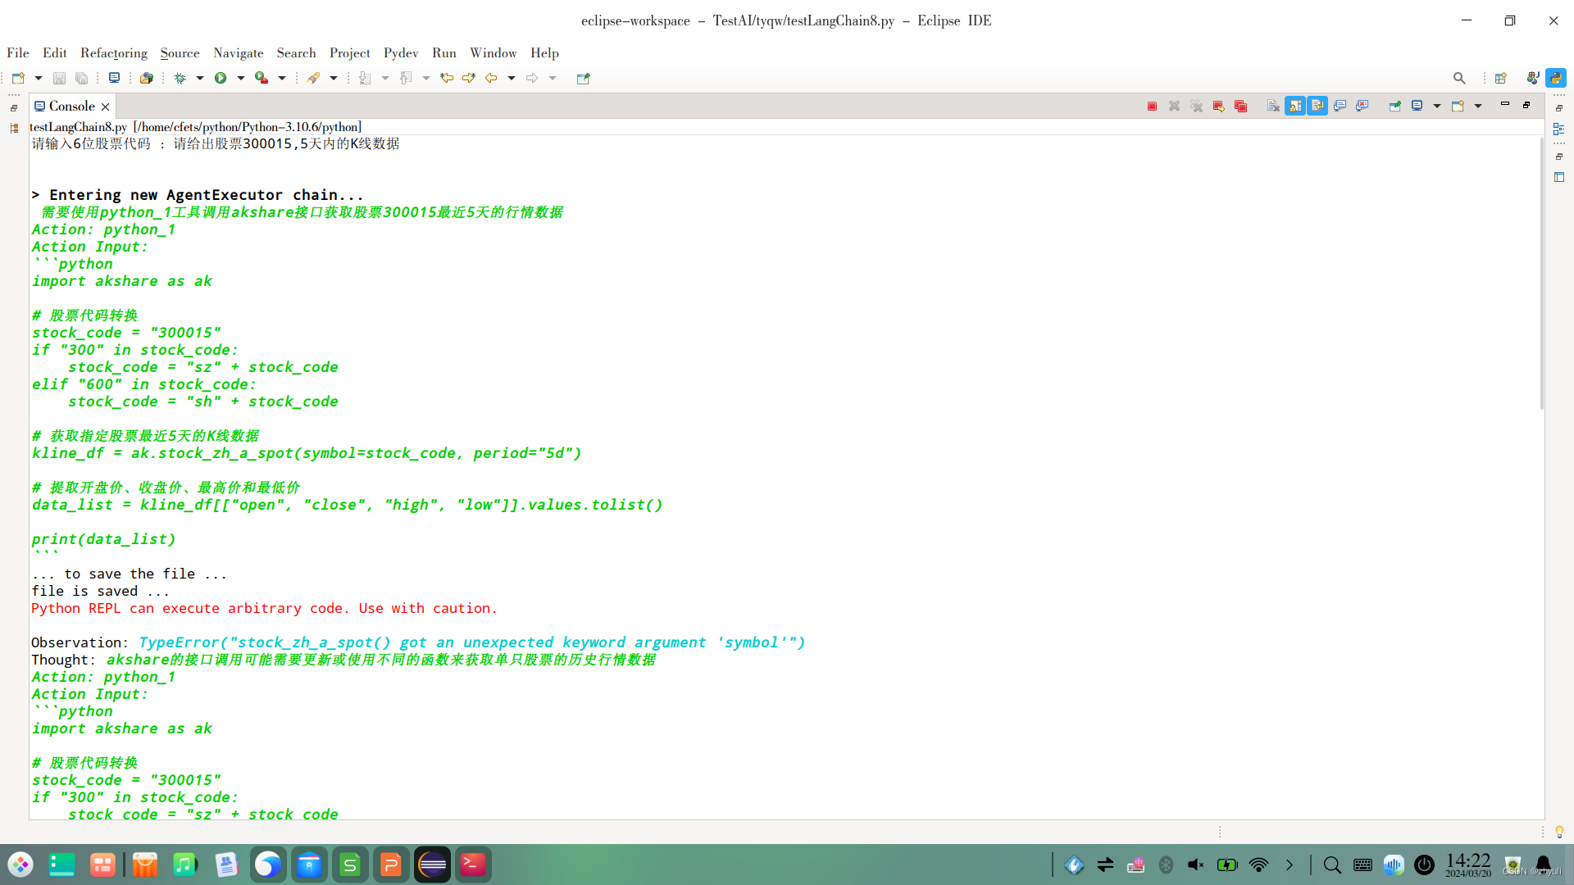Viewport: 1574px width, 885px height.
Task: Open the Help menu
Action: pos(544,52)
